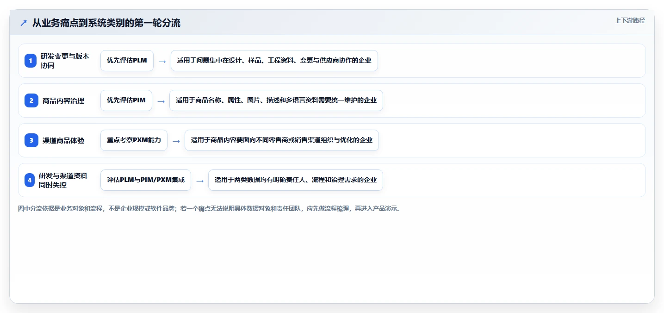Image resolution: width=664 pixels, height=313 pixels.
Task: Click description about 不同零售商或销售渠道
Action: (x=282, y=140)
